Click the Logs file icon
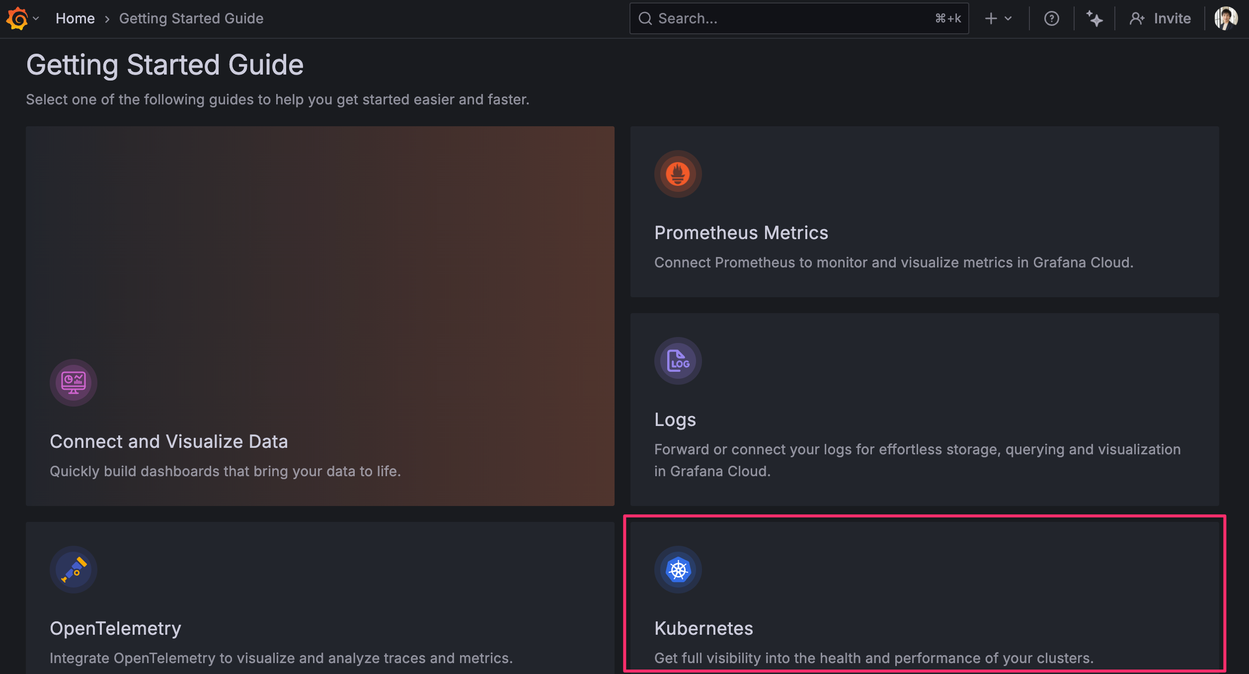Screen dimensions: 1249x674 (678, 361)
